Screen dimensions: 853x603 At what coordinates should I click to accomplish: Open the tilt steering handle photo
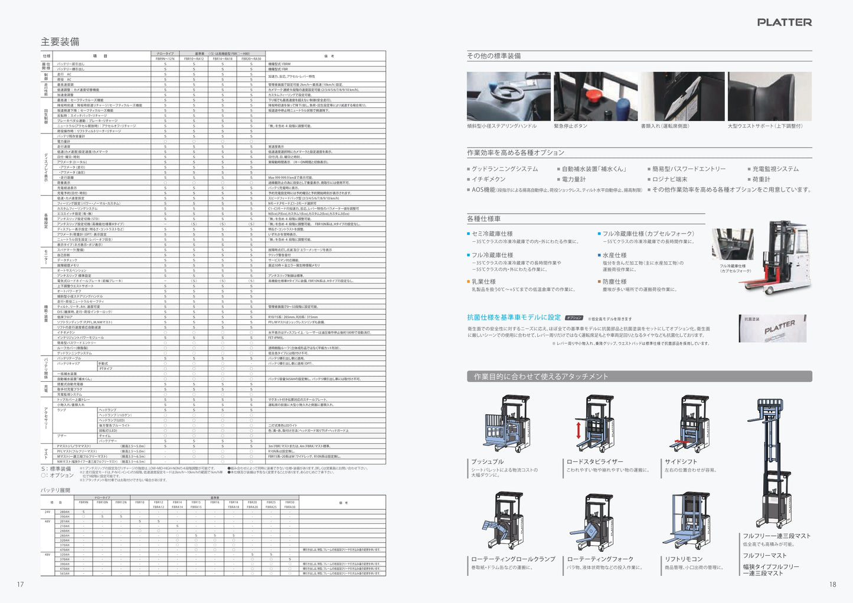pos(508,96)
